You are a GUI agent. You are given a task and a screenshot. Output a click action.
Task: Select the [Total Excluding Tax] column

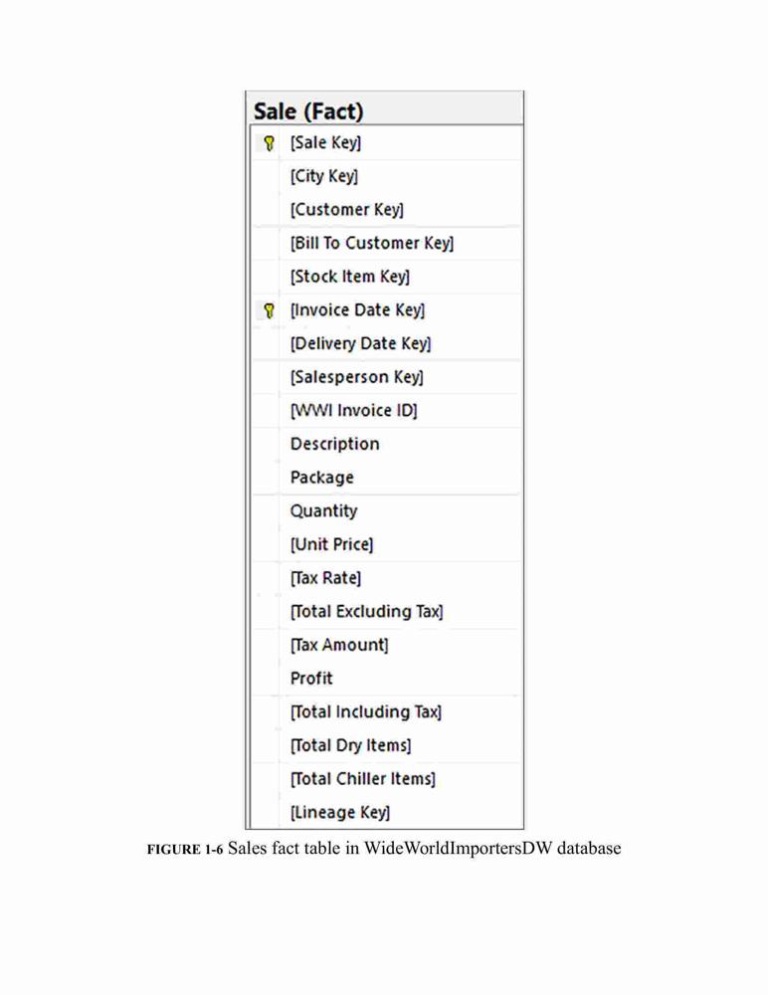click(387, 611)
